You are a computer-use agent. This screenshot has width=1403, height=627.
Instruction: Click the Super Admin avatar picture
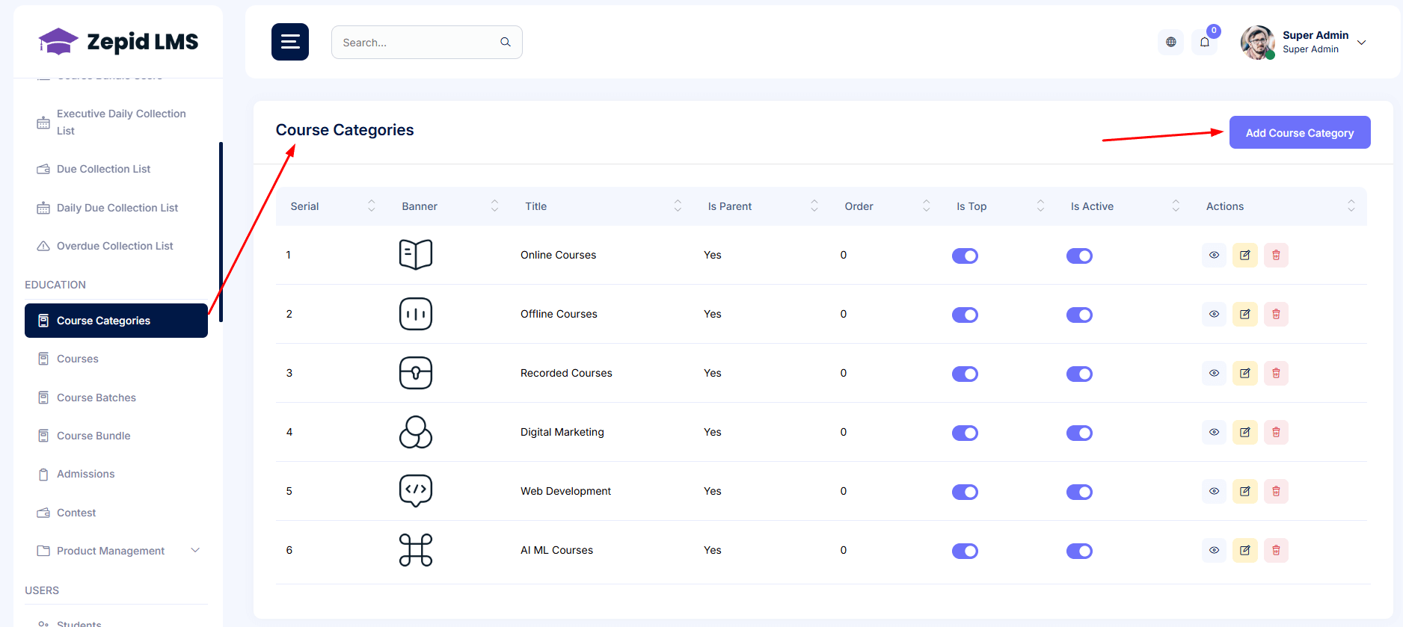(1258, 43)
